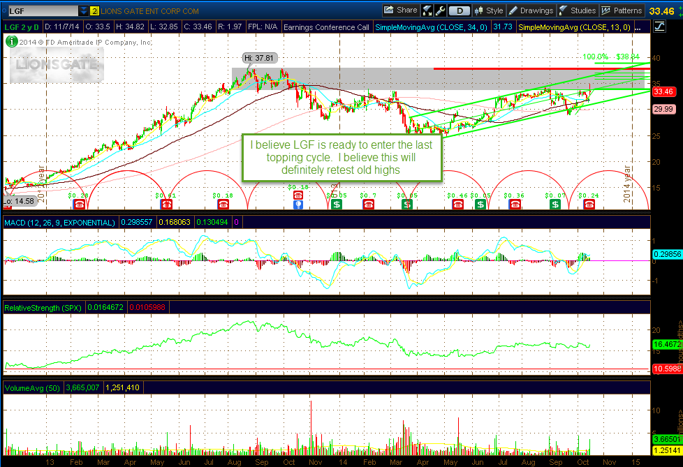This screenshot has height=467, width=683.
Task: Click the candlestick icon beside Style
Action: click(478, 10)
